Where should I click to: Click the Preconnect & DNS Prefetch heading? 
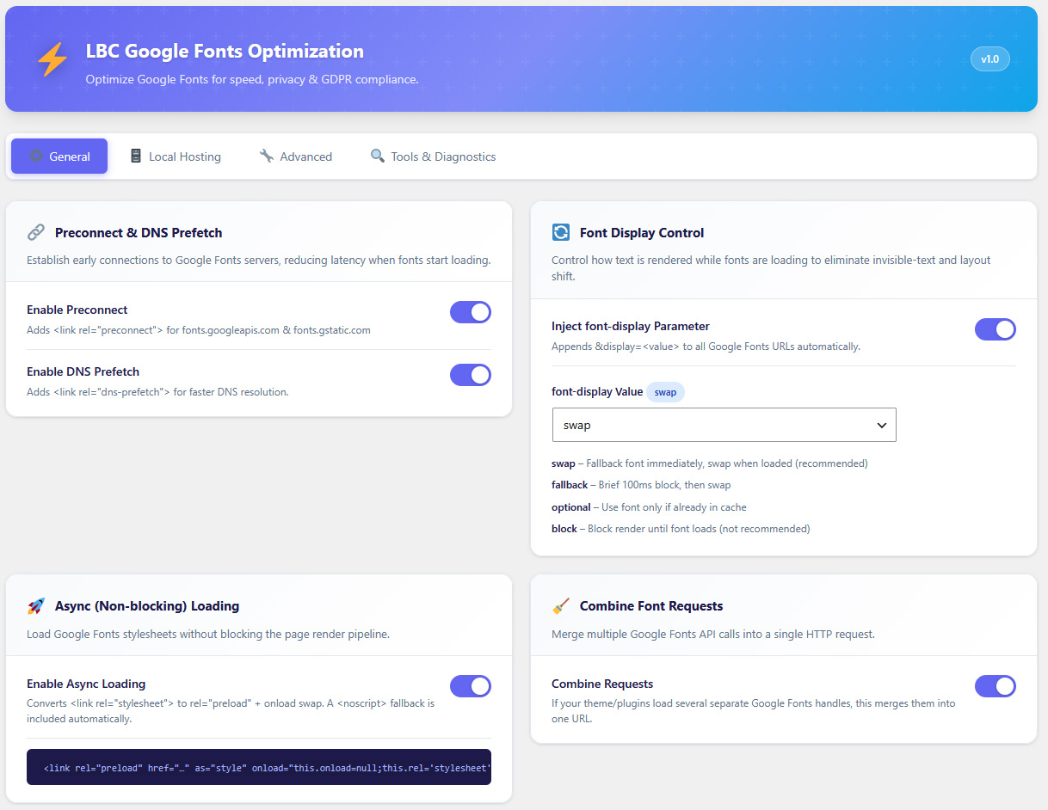[139, 233]
